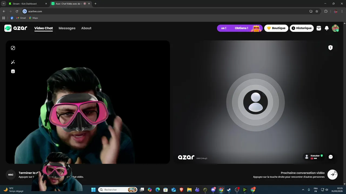
Task: Open Azar profile avatar menu
Action: [335, 28]
